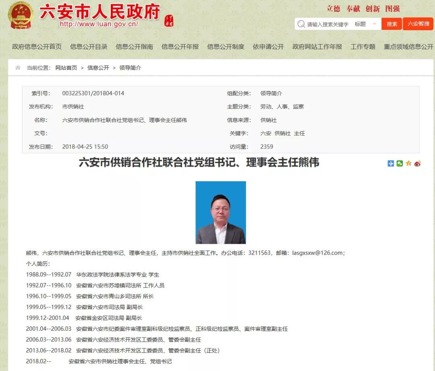
Task: Open 政府信息公开首页 menu item
Action: coord(37,47)
